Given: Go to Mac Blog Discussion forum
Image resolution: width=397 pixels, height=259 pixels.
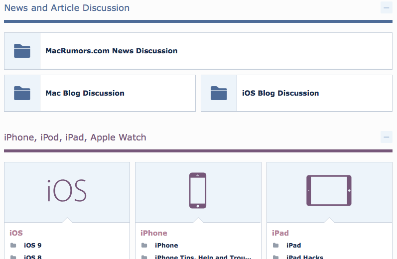Looking at the screenshot, I should tap(85, 93).
